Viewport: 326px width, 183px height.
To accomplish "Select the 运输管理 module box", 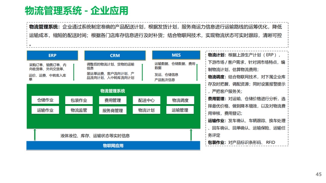I will tap(180, 110).
